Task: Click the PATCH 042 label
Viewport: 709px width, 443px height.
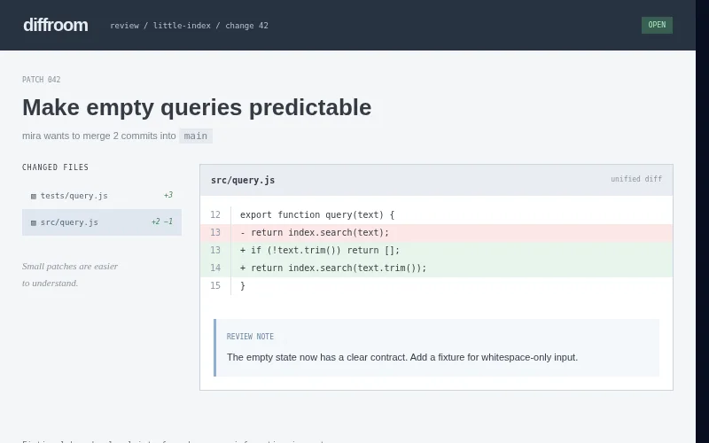Action: point(41,80)
